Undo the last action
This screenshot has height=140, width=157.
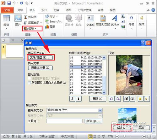(14, 3)
